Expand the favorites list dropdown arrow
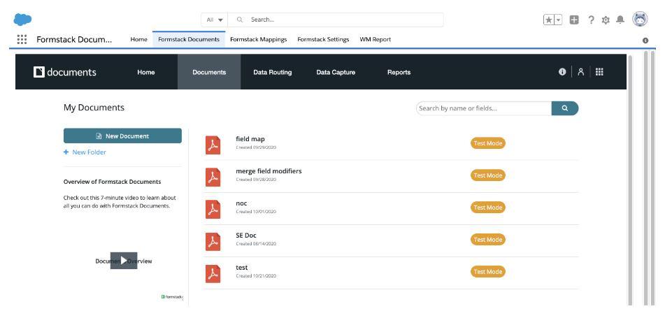 point(558,20)
